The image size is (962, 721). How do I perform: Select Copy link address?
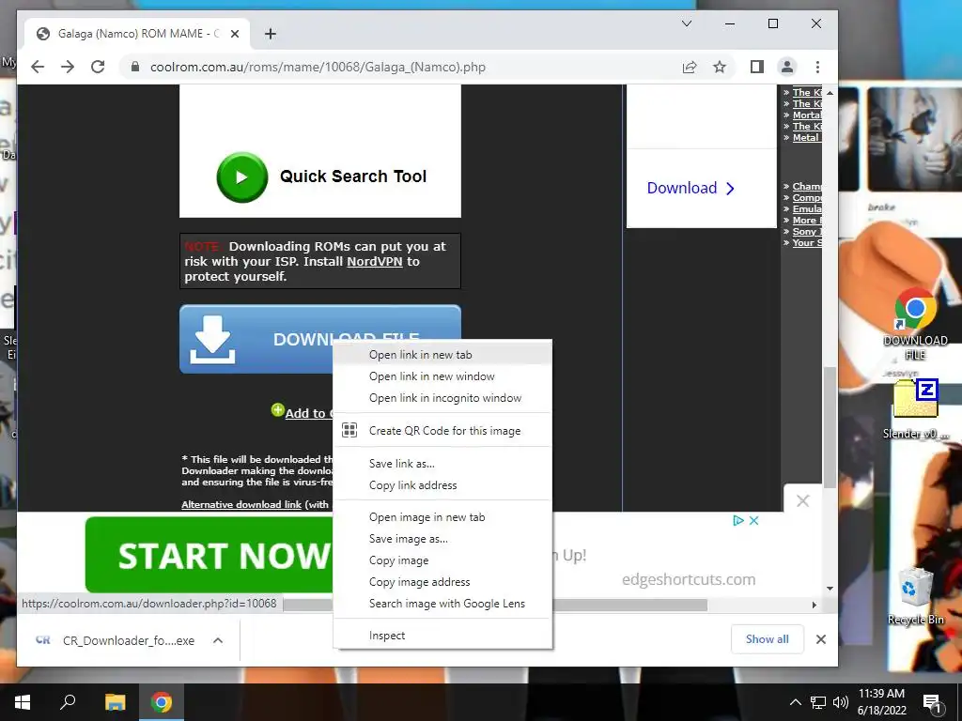[x=442, y=485]
